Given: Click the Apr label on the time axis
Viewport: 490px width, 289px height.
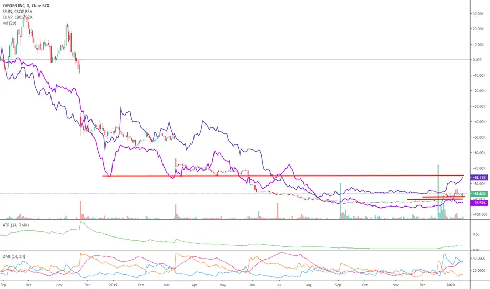Looking at the screenshot, I should (x=195, y=285).
